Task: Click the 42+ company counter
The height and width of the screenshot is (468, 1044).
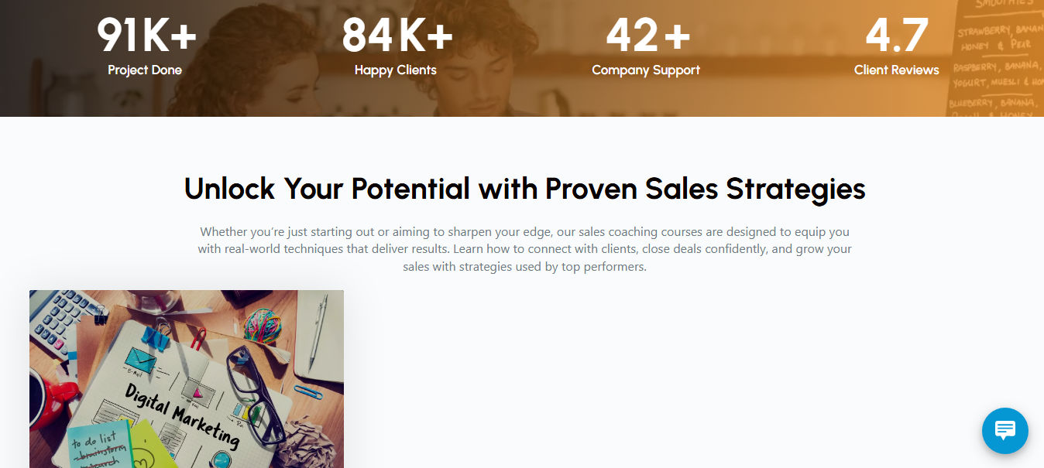Action: pos(647,35)
